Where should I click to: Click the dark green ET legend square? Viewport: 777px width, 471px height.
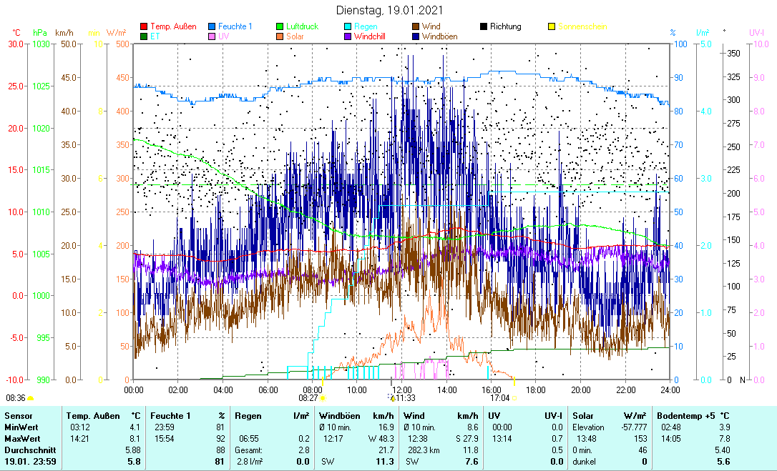point(144,36)
